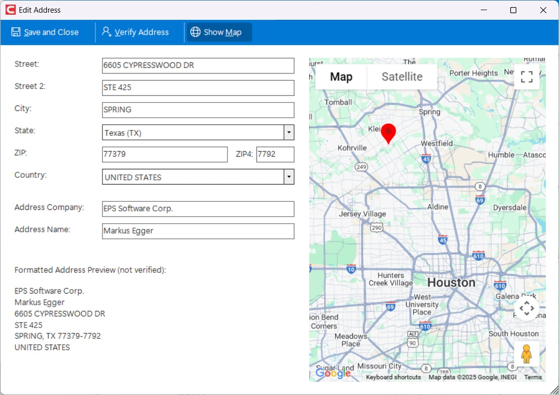This screenshot has width=559, height=395.
Task: Click into the ZIP field
Action: pyautogui.click(x=165, y=154)
